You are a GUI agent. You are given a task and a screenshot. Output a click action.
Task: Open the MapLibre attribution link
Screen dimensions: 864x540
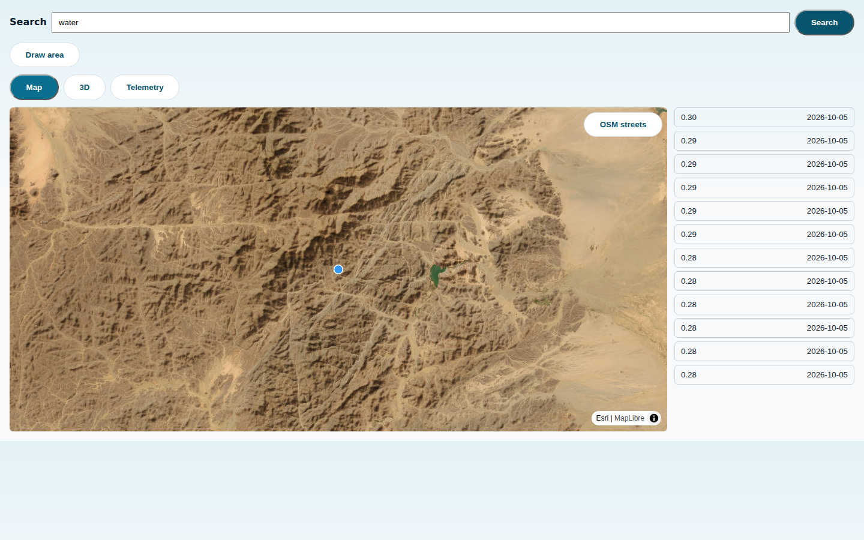click(629, 418)
